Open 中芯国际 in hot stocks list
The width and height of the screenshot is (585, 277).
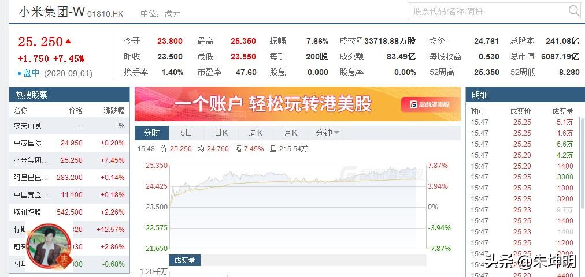(28, 143)
